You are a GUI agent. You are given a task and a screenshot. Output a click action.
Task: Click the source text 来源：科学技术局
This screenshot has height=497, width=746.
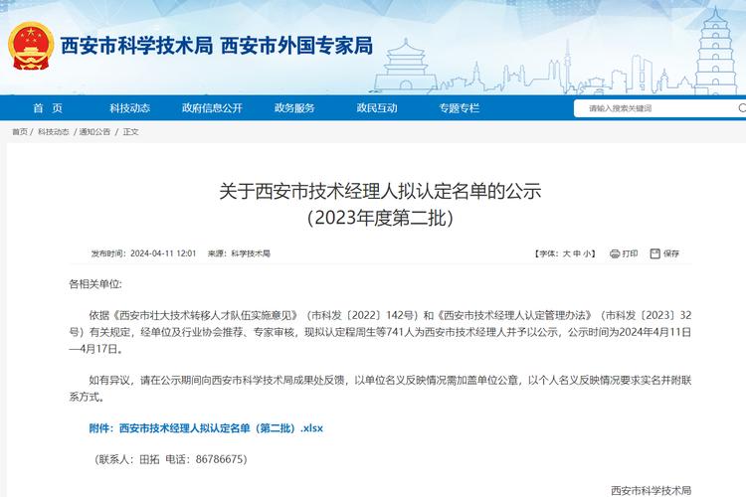coord(239,253)
